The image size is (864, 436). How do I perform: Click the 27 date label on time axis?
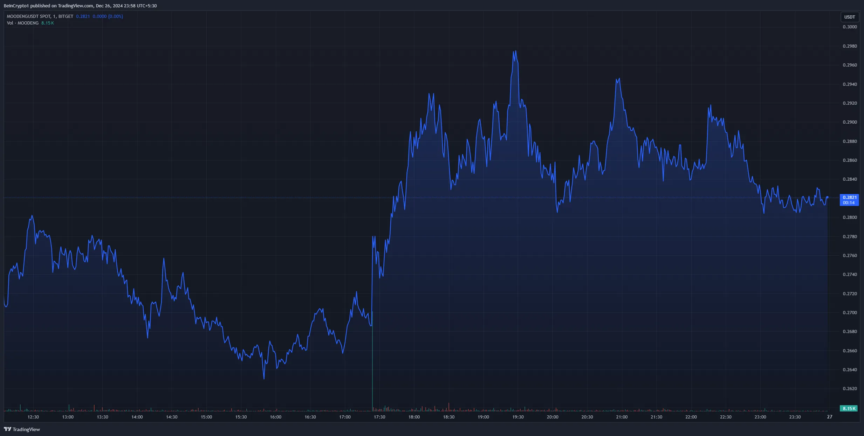(829, 417)
